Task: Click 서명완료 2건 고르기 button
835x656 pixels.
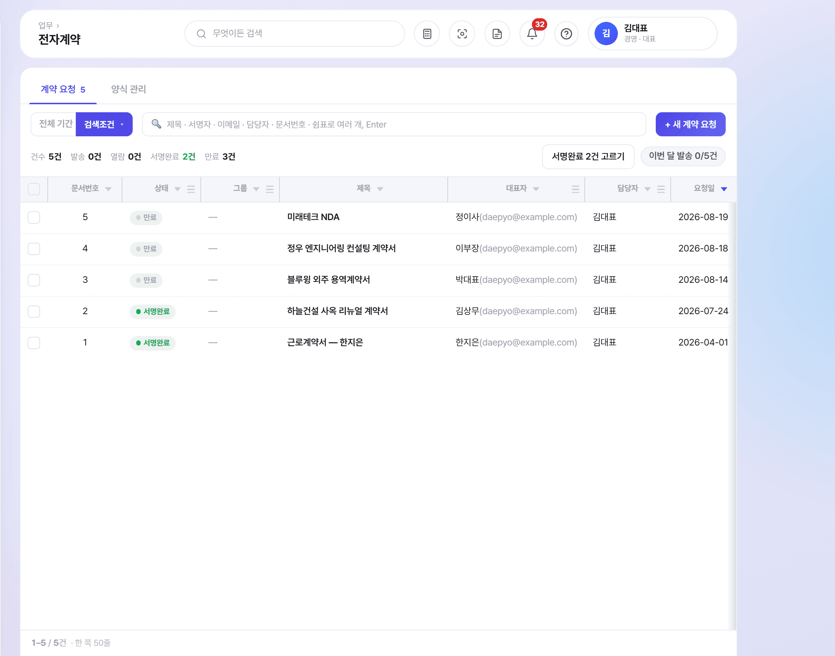Action: click(x=588, y=156)
